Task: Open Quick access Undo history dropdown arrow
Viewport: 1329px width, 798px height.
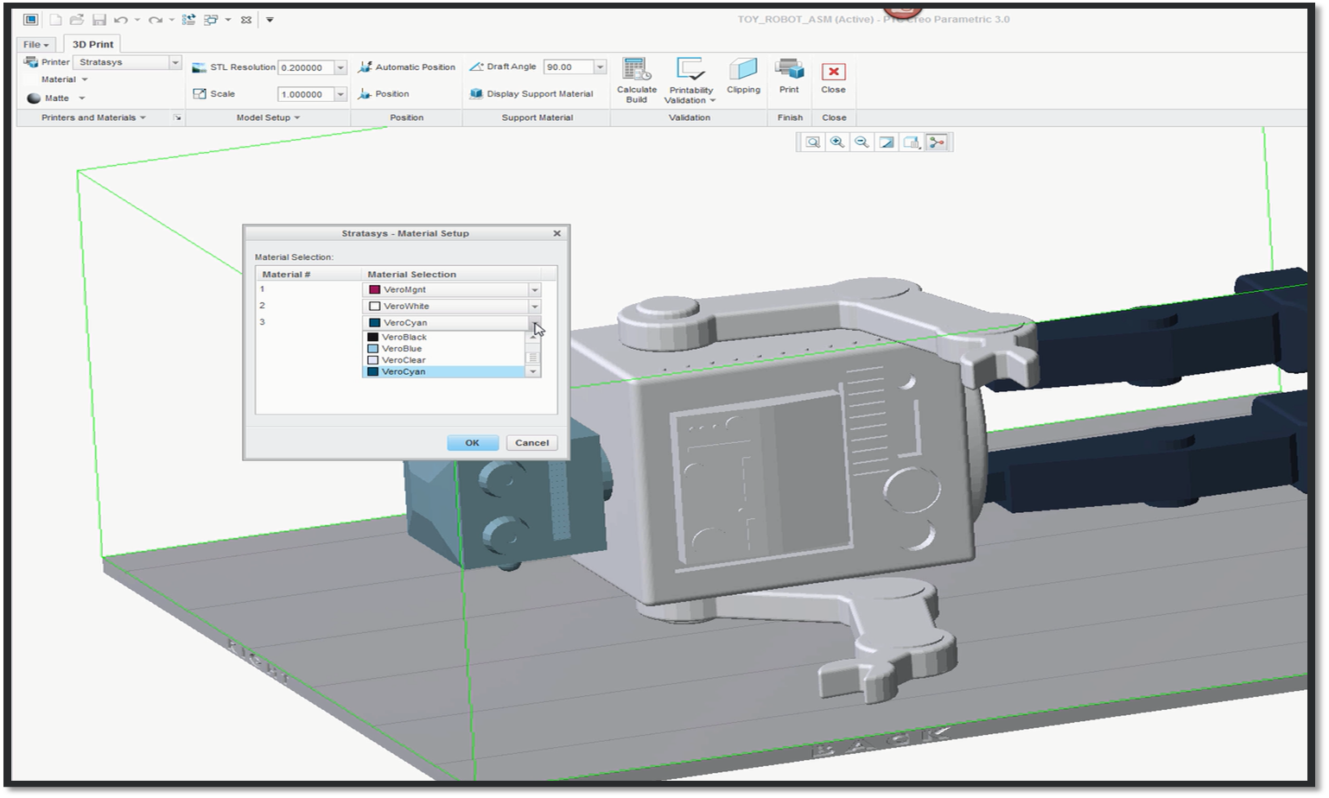Action: click(x=137, y=19)
